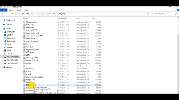Switch to the View ribbon tab
The image size is (179, 100).
[26, 10]
